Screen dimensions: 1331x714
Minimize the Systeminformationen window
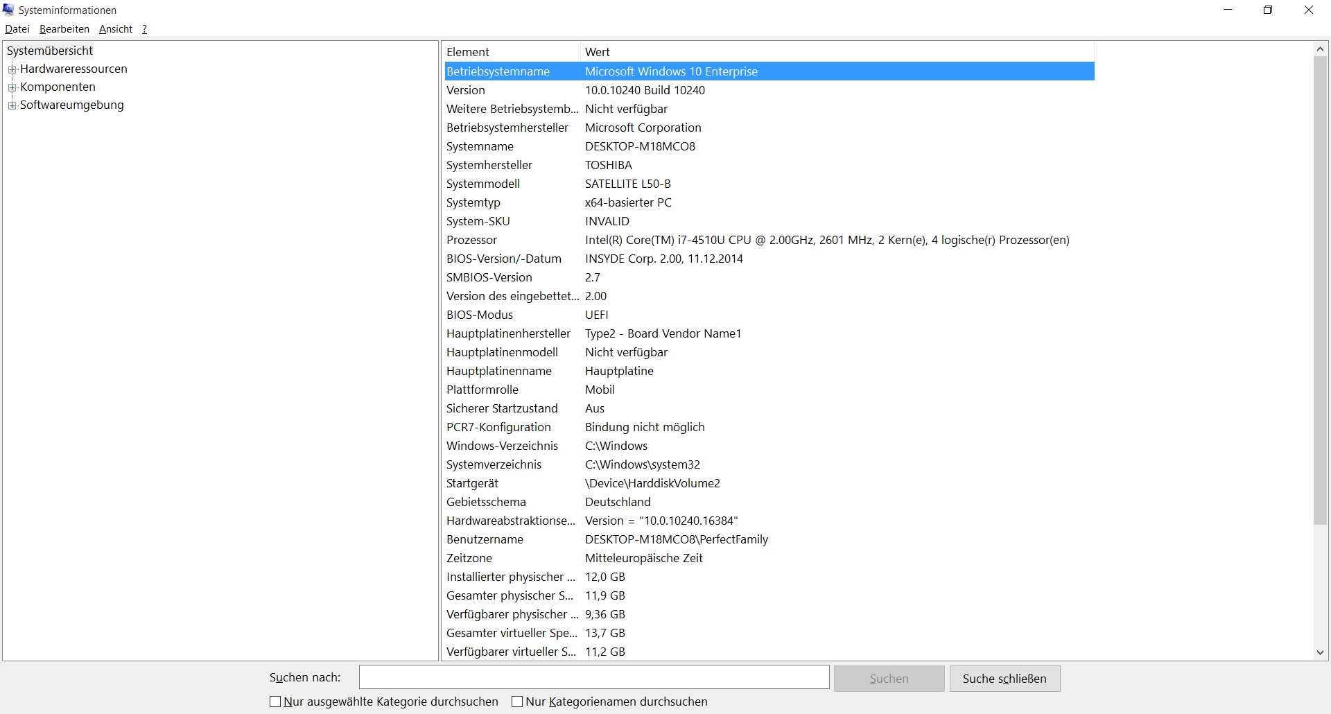1228,10
